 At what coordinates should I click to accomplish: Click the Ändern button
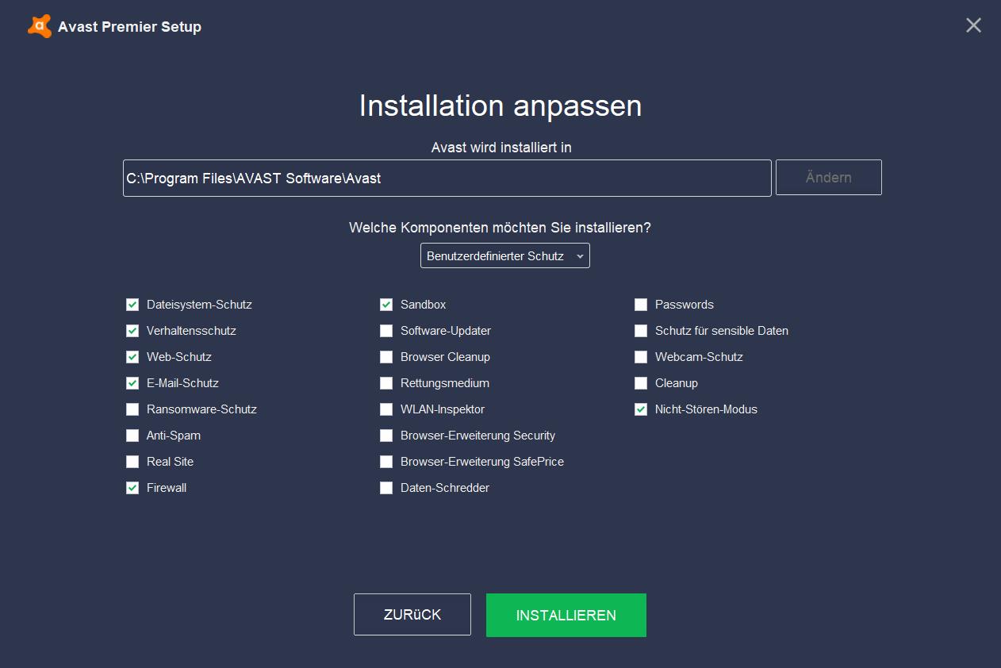(x=829, y=178)
